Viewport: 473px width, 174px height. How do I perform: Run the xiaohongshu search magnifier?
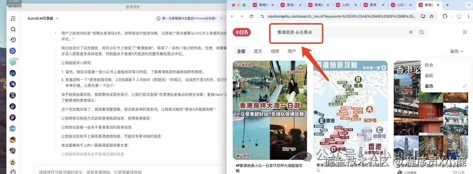coord(421,32)
